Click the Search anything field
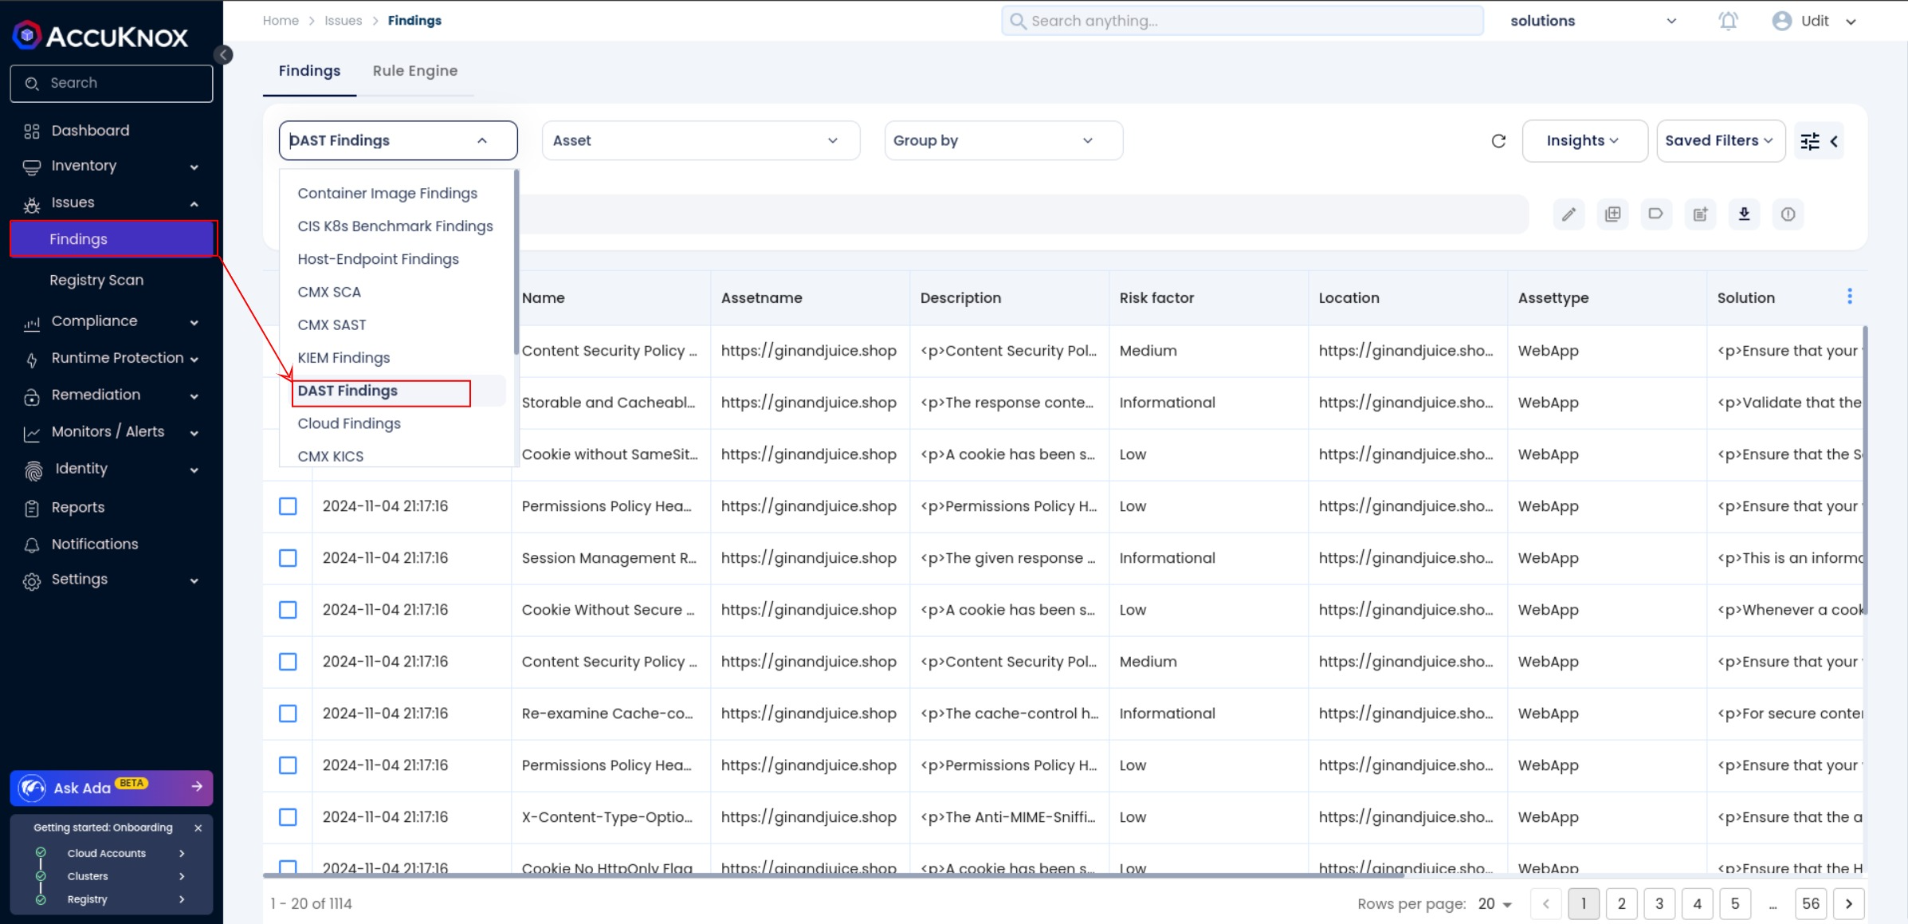 [1243, 21]
